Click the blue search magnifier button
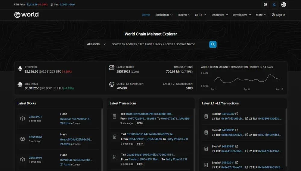 (213, 44)
